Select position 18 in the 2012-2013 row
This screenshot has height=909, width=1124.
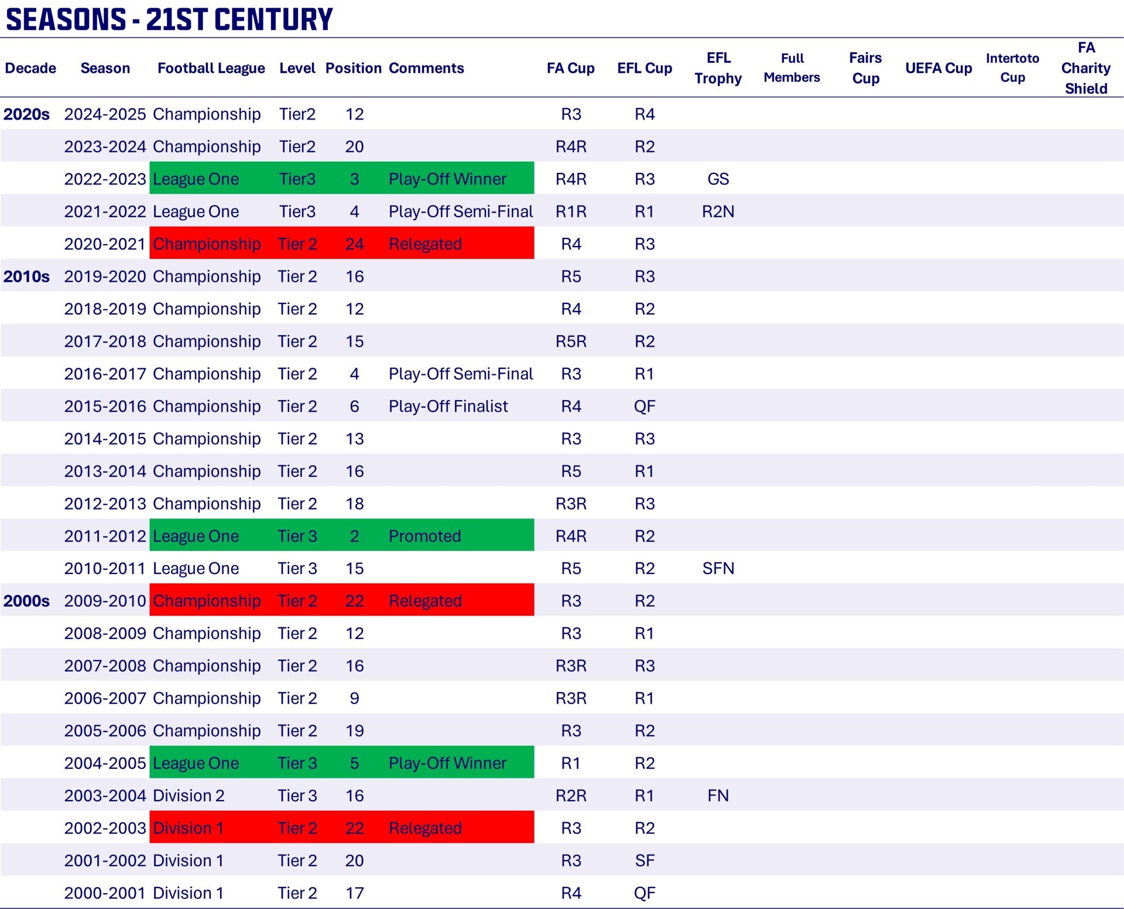[x=354, y=503]
